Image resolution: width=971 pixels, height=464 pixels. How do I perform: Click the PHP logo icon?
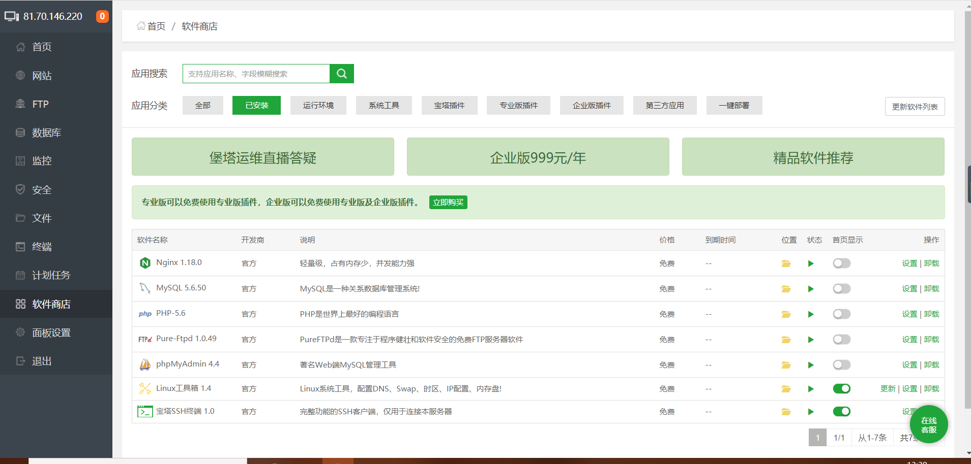[145, 314]
